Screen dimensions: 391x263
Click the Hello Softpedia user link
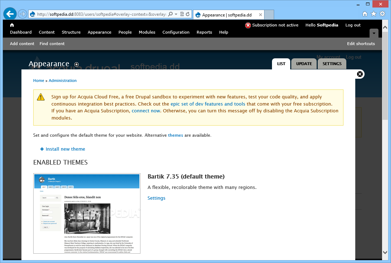pos(322,25)
